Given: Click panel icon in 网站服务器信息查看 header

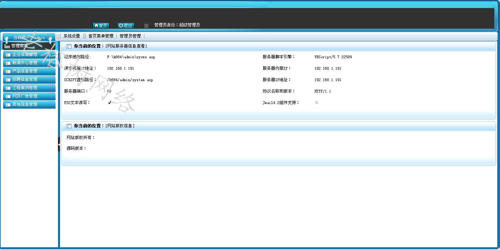Looking at the screenshot, I should 69,46.
